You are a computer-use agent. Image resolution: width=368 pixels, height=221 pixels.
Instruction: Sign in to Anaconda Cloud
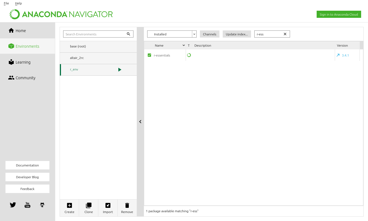pyautogui.click(x=339, y=15)
